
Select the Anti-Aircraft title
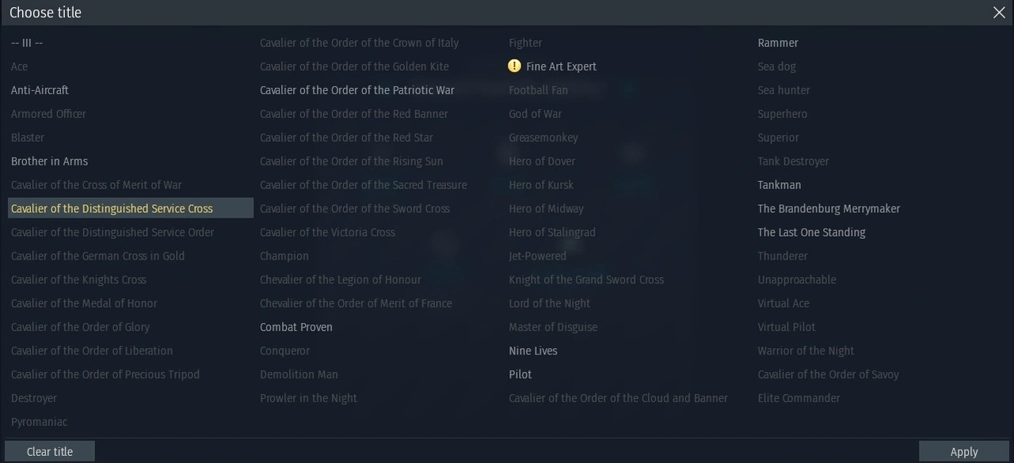pos(40,90)
